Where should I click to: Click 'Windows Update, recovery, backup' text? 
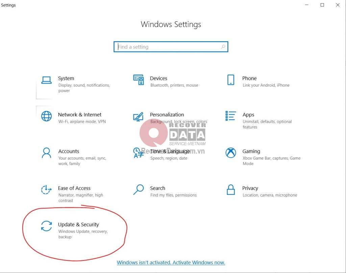point(83,234)
